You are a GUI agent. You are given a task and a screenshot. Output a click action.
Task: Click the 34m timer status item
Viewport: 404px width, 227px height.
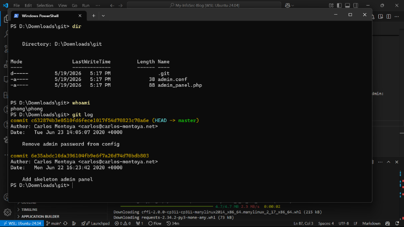click(173, 223)
